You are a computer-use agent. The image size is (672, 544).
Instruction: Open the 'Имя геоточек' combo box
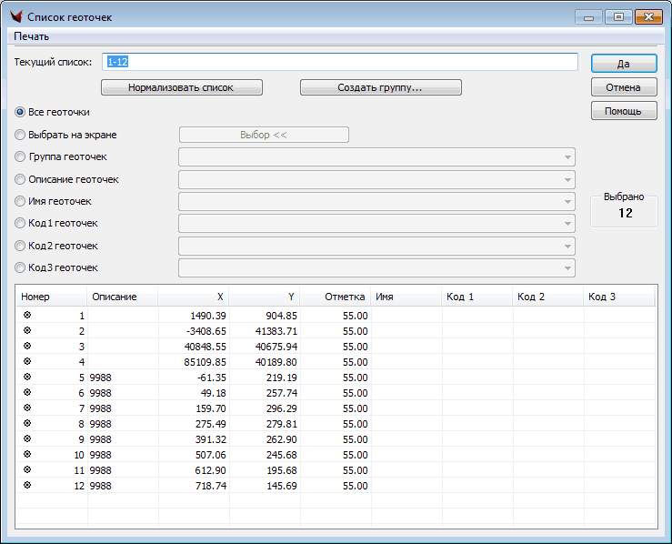tap(567, 201)
